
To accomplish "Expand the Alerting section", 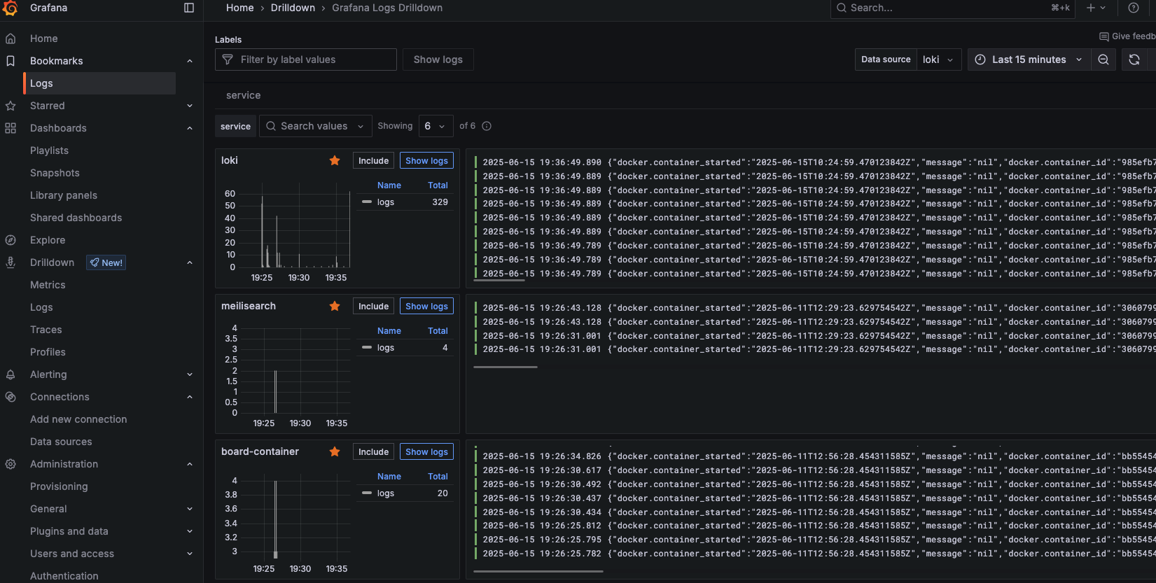I will click(190, 374).
